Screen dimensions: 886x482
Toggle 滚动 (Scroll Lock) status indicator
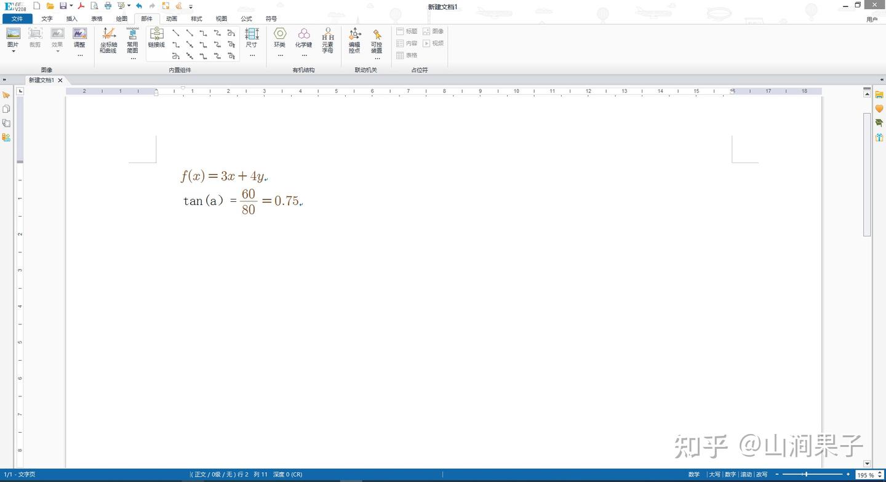(x=746, y=475)
